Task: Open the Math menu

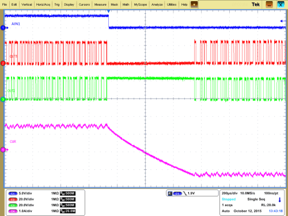Action: click(126, 5)
